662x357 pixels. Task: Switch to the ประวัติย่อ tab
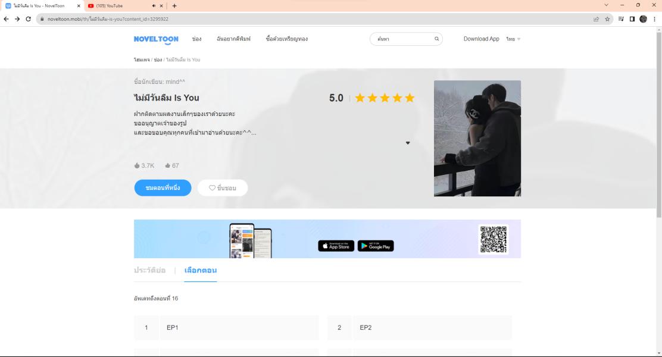pos(149,270)
